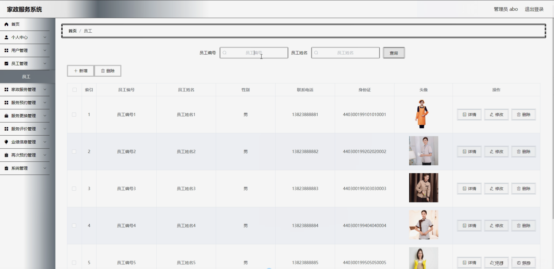Viewport: 554px width, 269px height.
Task: Click the detail icon in row 员工编号2
Action: click(x=464, y=151)
